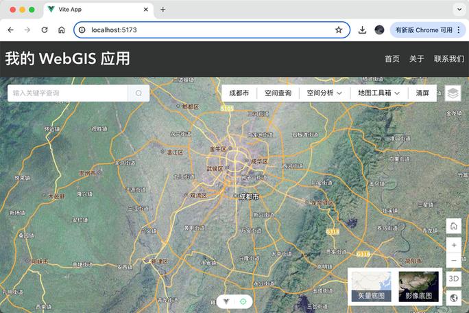Click the 崇州市 map label
The height and width of the screenshot is (313, 469).
tap(87, 173)
